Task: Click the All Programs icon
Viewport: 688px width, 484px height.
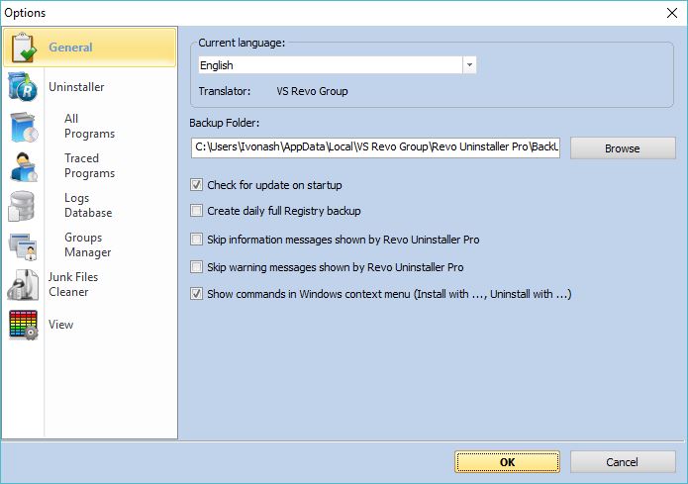Action: [x=24, y=127]
